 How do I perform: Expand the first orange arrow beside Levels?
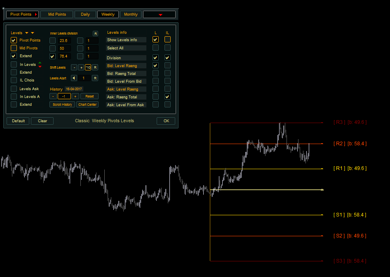pyautogui.click(x=26, y=33)
